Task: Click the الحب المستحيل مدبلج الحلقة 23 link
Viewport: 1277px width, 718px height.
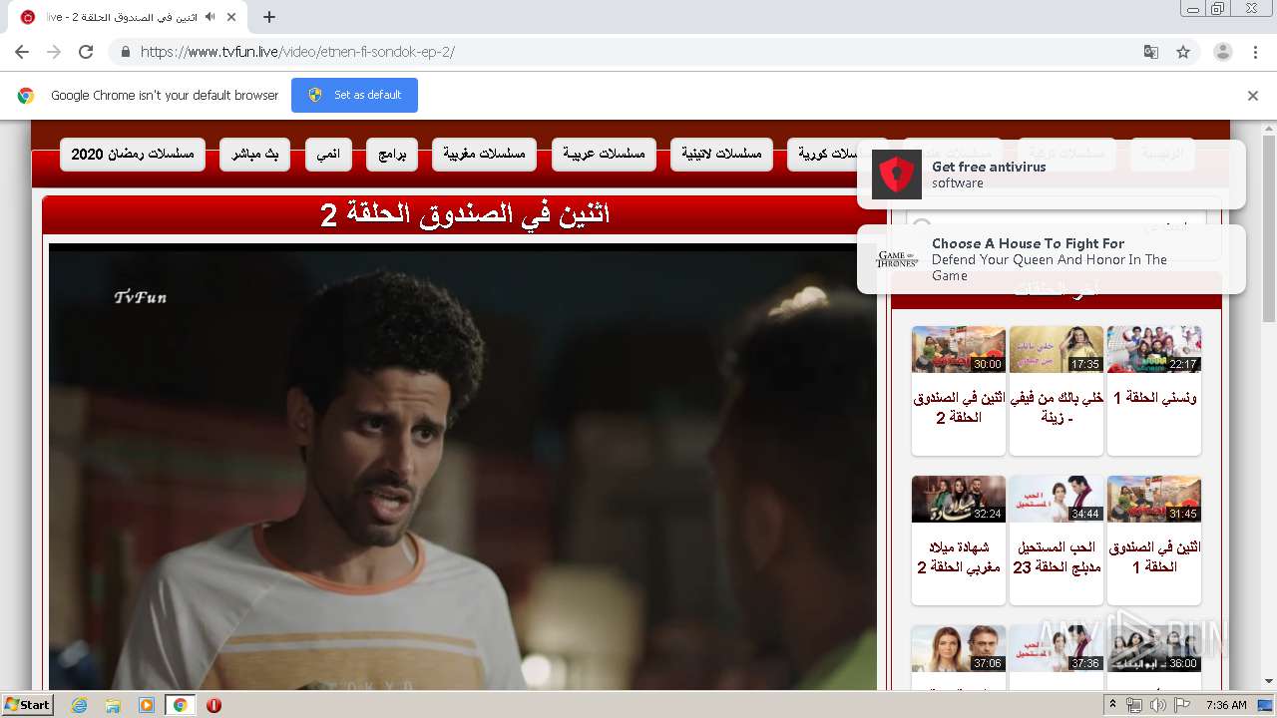Action: (x=1057, y=556)
